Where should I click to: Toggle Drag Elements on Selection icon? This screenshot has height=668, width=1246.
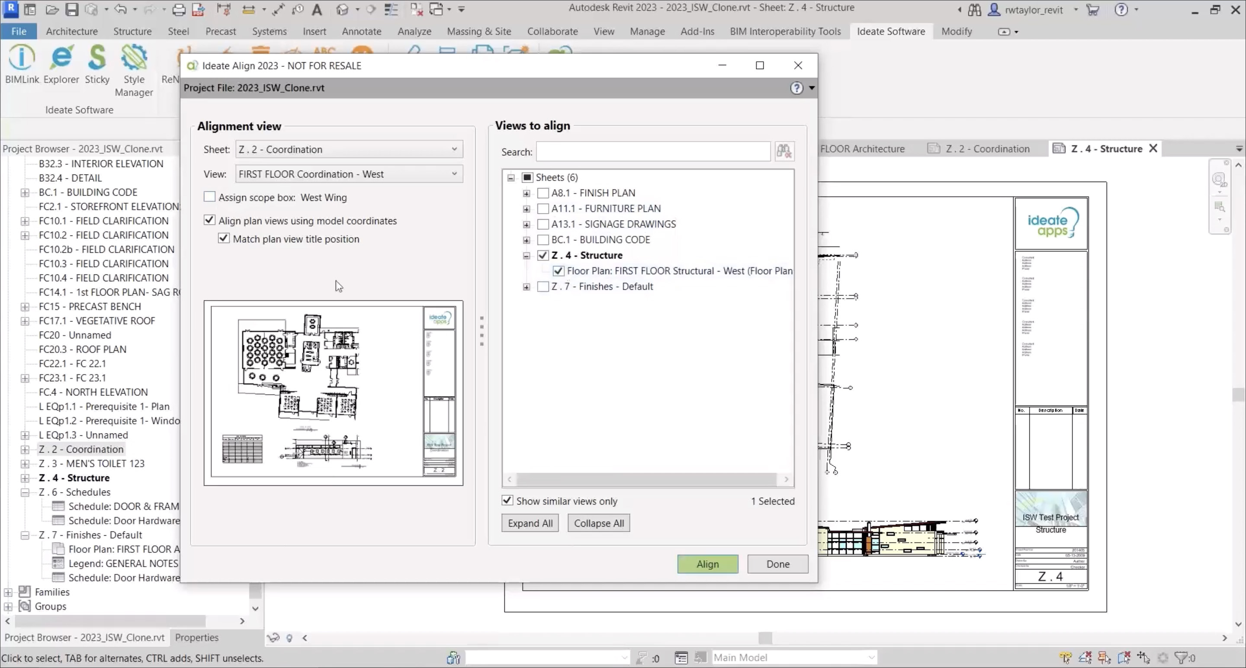tap(1143, 658)
